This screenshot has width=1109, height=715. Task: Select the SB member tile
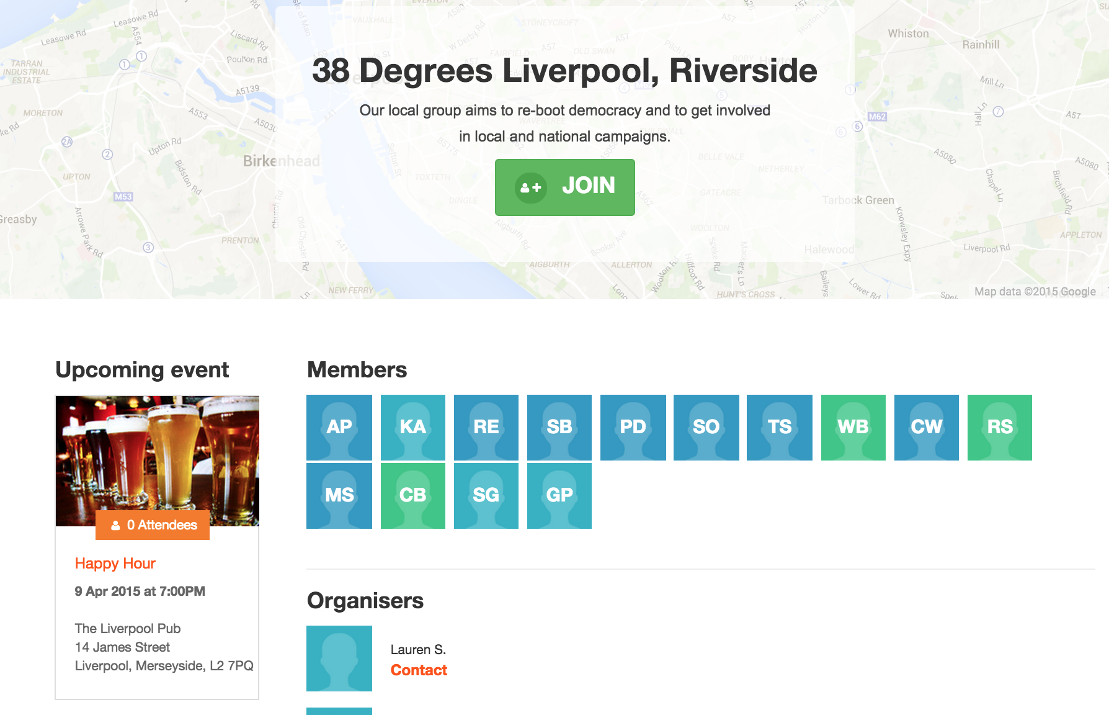click(x=559, y=427)
